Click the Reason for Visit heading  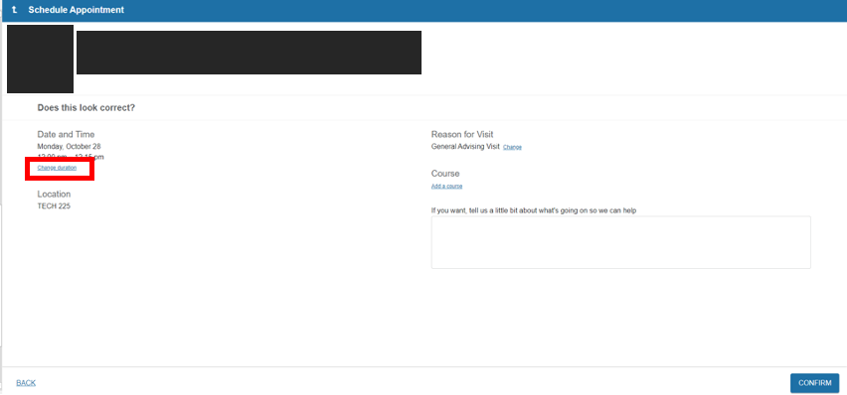(x=462, y=134)
